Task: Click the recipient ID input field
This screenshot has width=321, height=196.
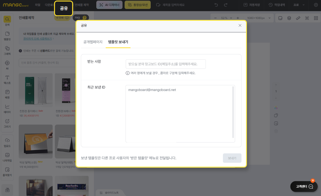Action: click(166, 64)
